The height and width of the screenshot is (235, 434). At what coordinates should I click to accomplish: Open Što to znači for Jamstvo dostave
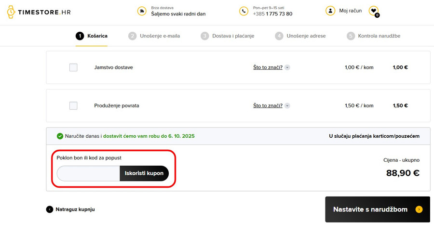268,67
